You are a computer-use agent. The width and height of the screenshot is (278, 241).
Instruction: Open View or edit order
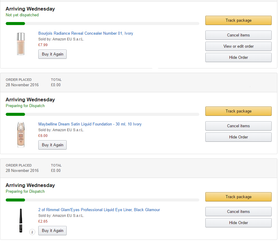click(x=238, y=46)
